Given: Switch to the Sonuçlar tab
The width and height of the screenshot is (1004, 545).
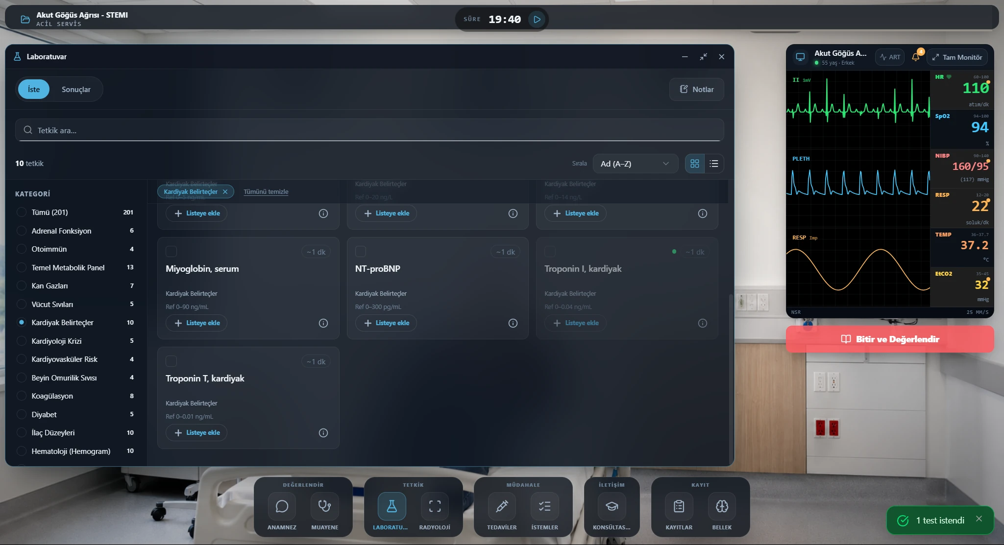Looking at the screenshot, I should [x=76, y=89].
